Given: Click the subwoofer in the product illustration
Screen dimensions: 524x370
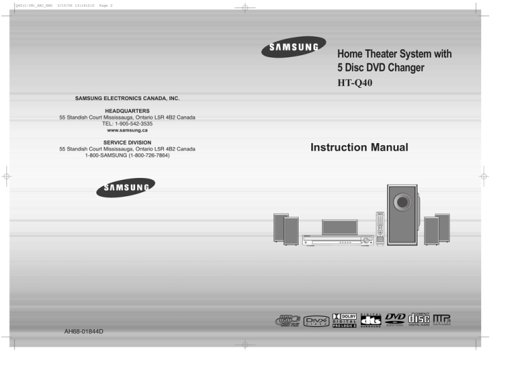Looking at the screenshot, I should coord(403,215).
